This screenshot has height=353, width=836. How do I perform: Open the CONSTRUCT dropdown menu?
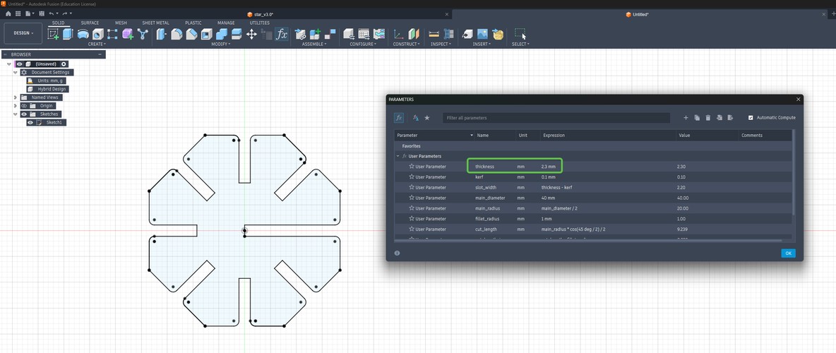coord(406,44)
